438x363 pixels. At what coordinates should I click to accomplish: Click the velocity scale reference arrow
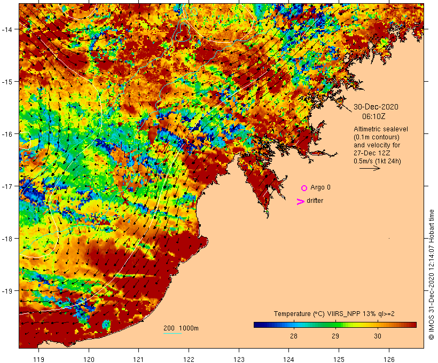point(370,168)
